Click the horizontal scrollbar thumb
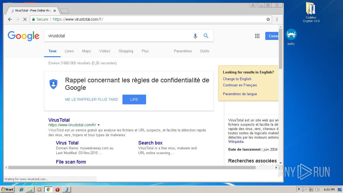This screenshot has width=343, height=193. tap(132, 168)
